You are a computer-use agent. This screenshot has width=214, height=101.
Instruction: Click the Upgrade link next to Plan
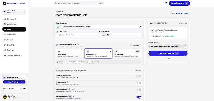(185, 14)
